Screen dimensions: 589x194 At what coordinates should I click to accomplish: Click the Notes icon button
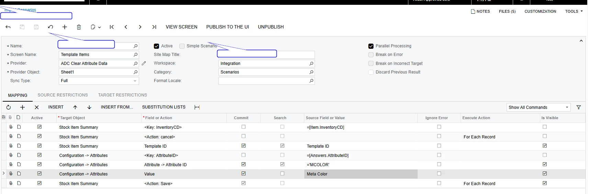(480, 11)
